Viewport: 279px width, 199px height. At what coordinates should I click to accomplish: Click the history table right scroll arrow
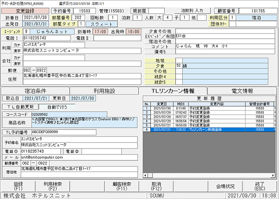tap(273, 176)
